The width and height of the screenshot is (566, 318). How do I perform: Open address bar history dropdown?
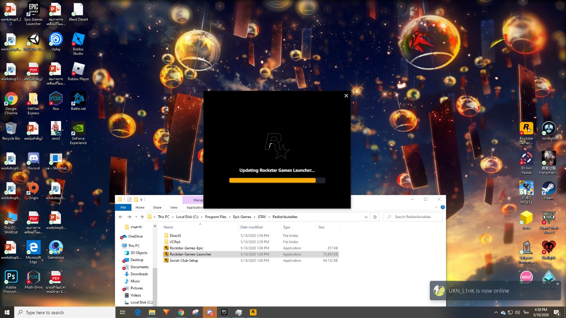[366, 217]
